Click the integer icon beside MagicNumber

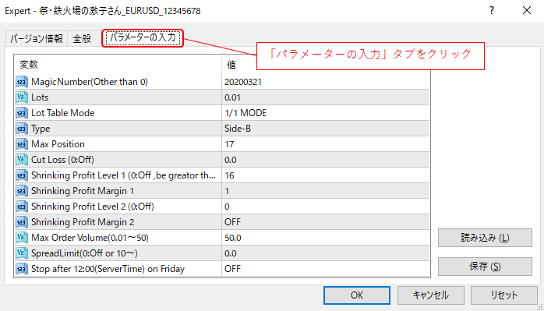[22, 82]
